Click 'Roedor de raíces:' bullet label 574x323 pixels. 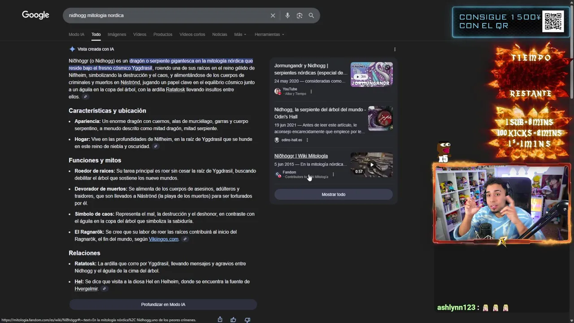[95, 171]
